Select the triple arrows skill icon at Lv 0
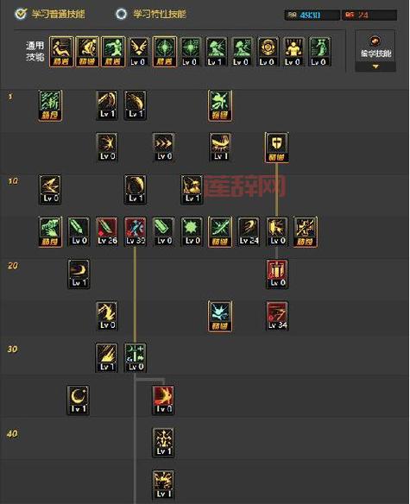The image size is (410, 504). point(164,148)
